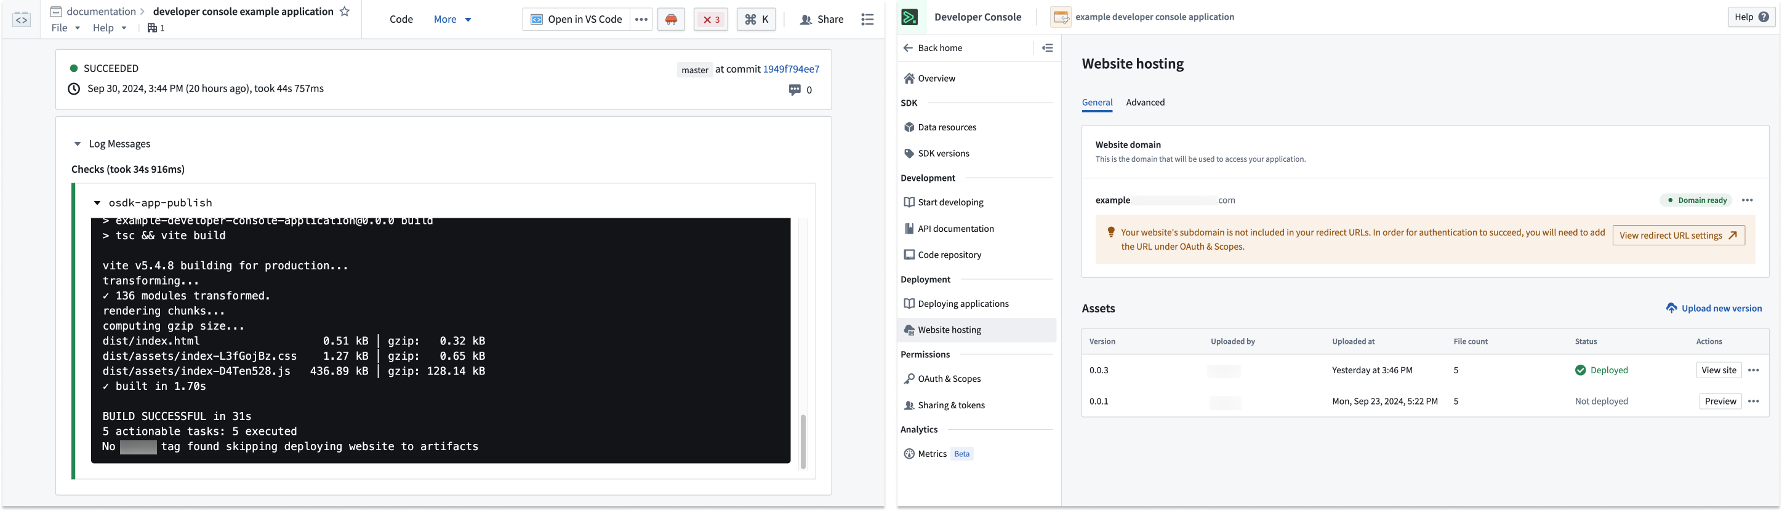Click the branches indicator showing 1
The height and width of the screenshot is (511, 1782).
pyautogui.click(x=156, y=28)
